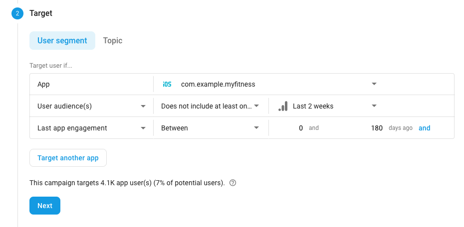The height and width of the screenshot is (227, 464).
Task: Click the blue 'and' link
Action: (x=425, y=128)
